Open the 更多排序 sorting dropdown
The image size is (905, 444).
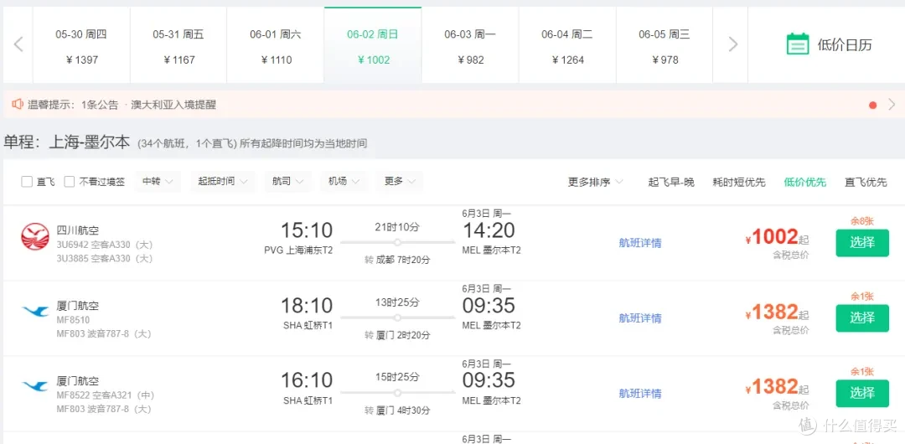[x=596, y=183]
